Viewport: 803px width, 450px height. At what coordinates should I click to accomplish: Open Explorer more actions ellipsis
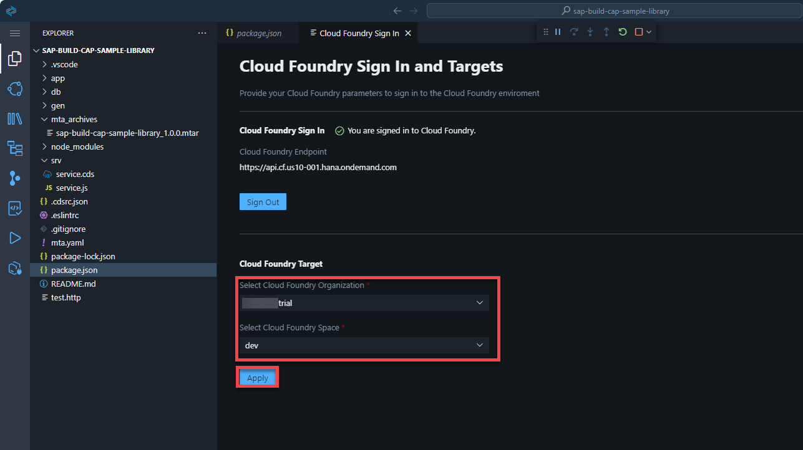click(x=202, y=33)
